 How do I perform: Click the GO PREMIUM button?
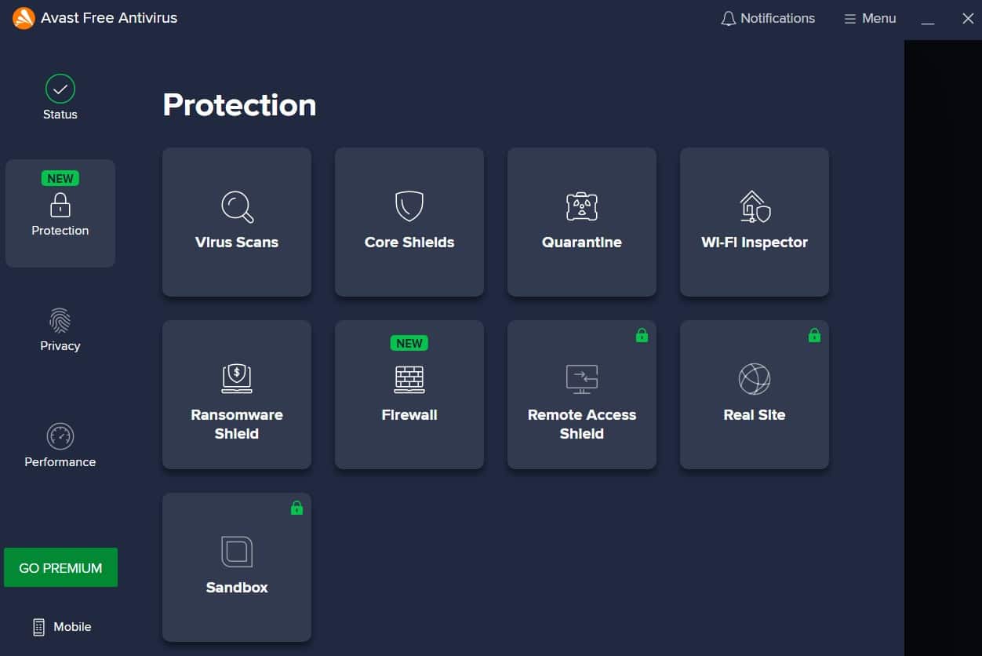coord(60,567)
